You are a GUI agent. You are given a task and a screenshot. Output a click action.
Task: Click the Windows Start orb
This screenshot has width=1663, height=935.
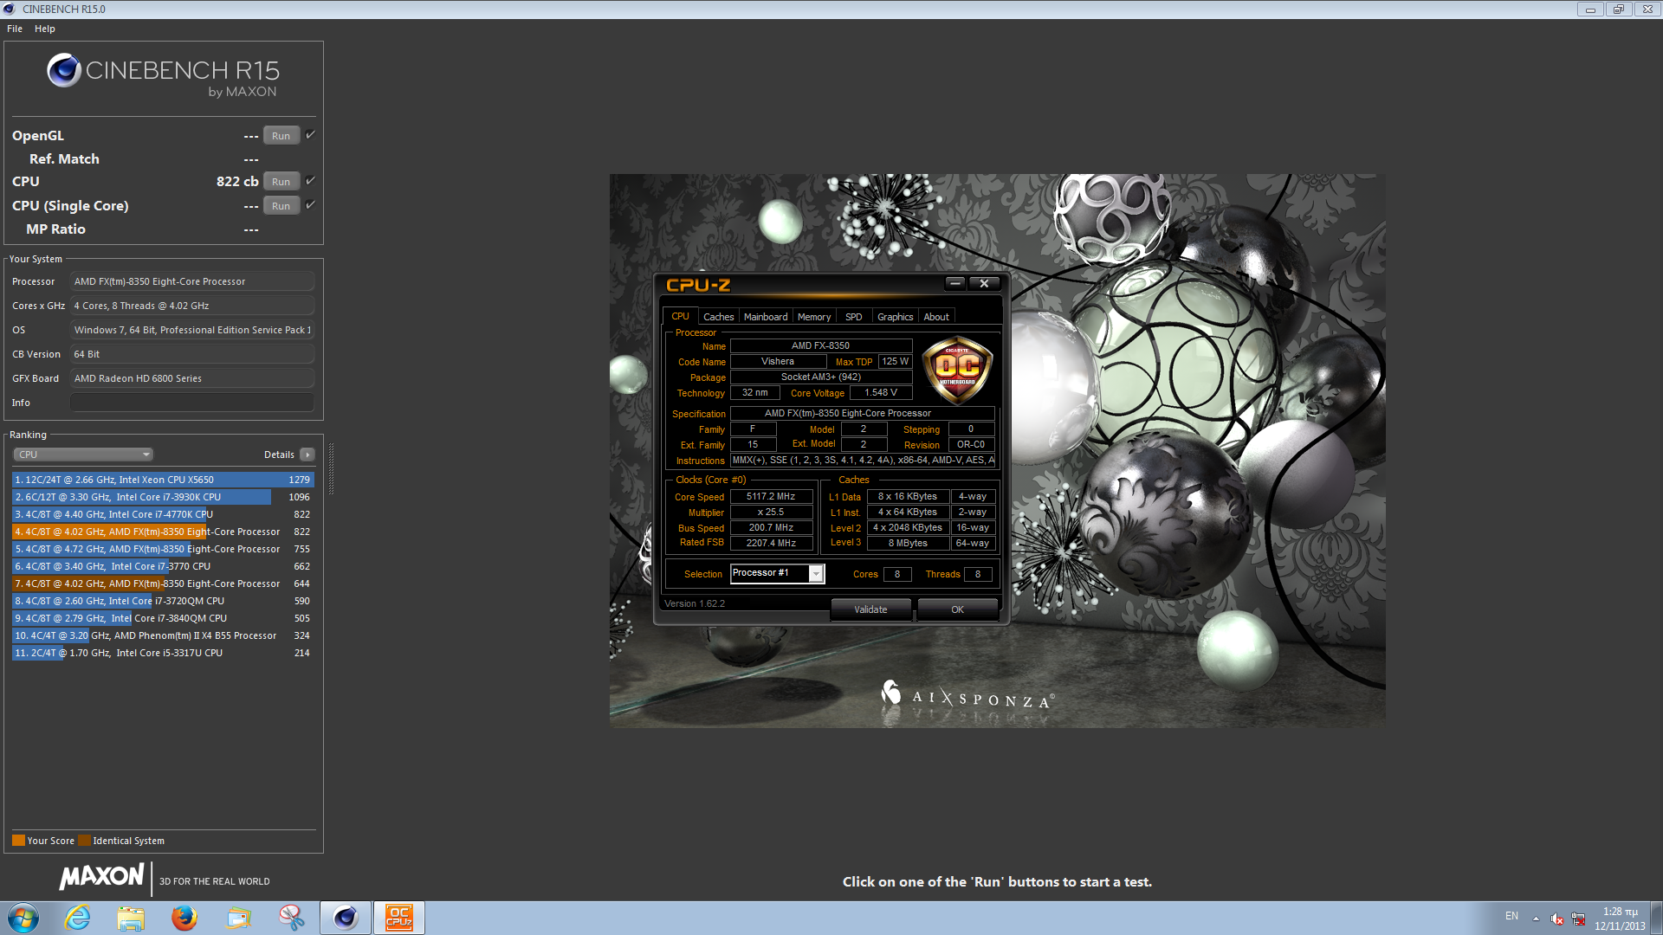pos(23,918)
